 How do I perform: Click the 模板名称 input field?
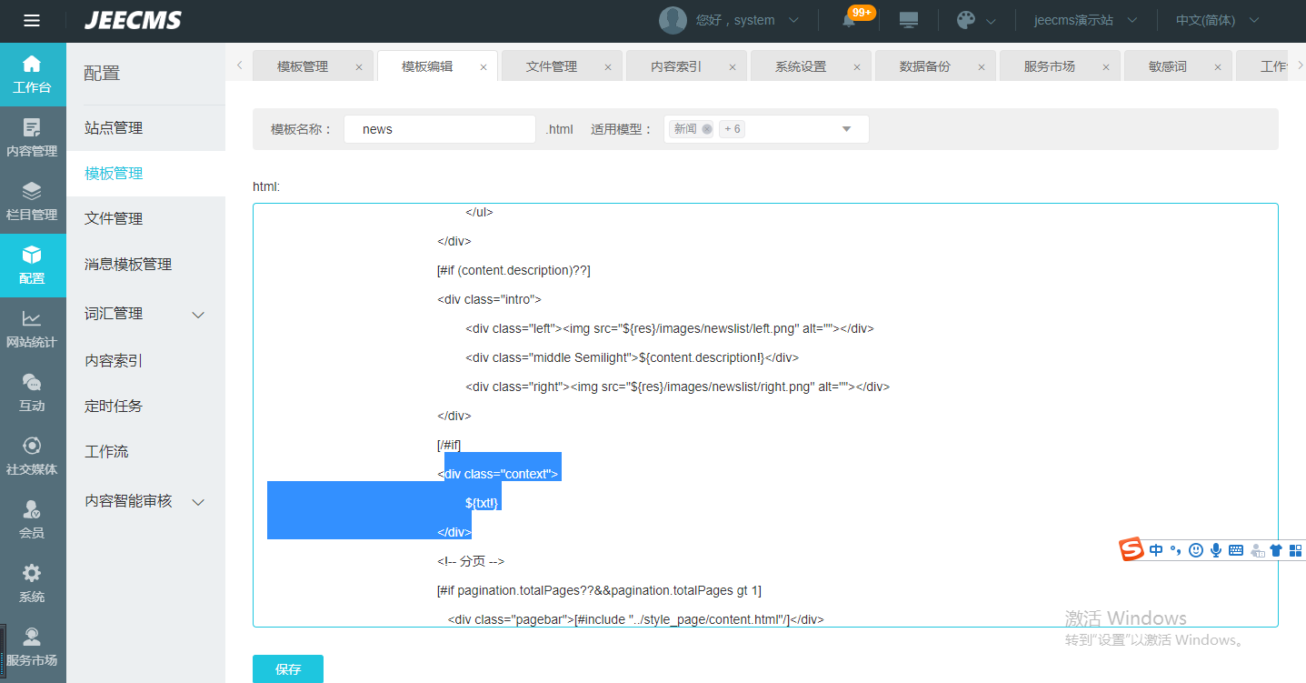(x=440, y=129)
